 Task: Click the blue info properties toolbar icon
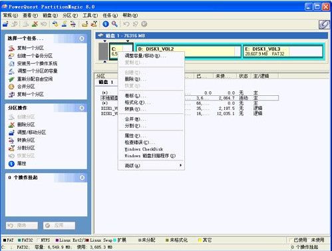[x=106, y=24]
